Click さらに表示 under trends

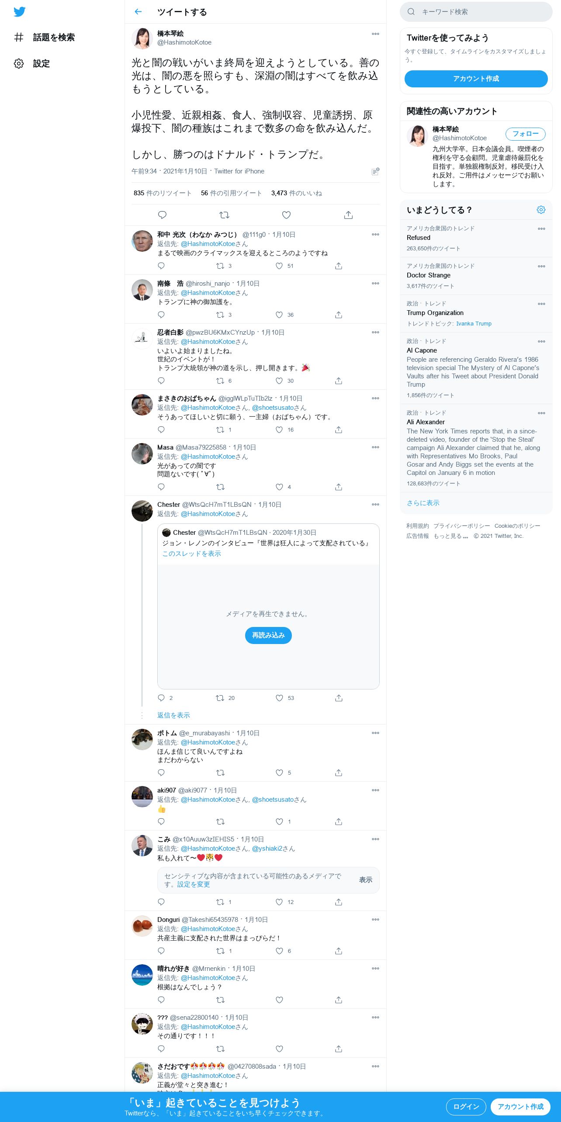pyautogui.click(x=423, y=503)
